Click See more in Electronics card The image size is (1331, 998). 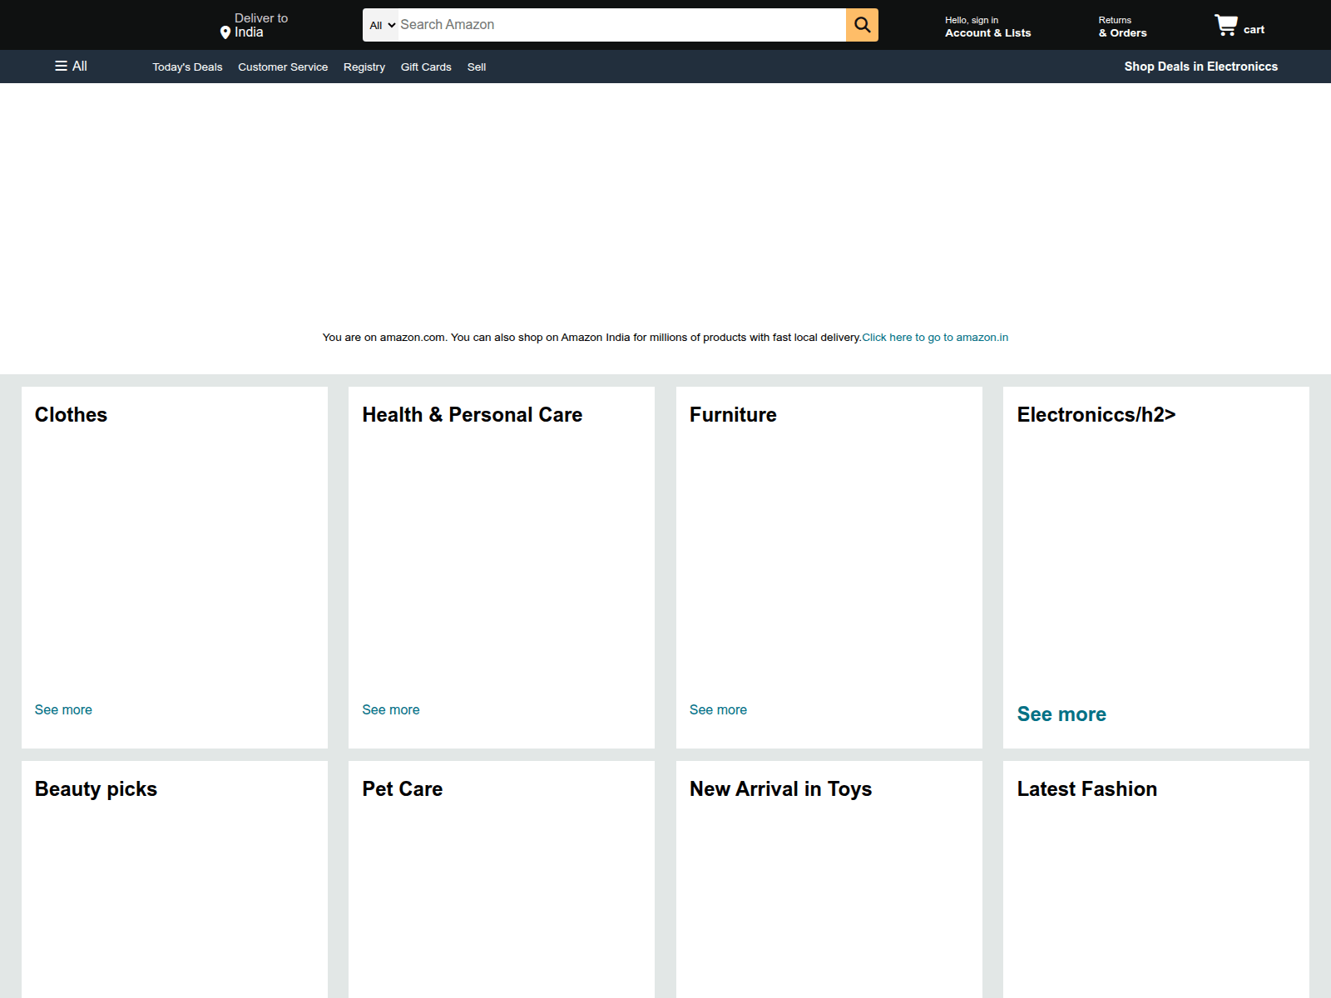[x=1061, y=714]
